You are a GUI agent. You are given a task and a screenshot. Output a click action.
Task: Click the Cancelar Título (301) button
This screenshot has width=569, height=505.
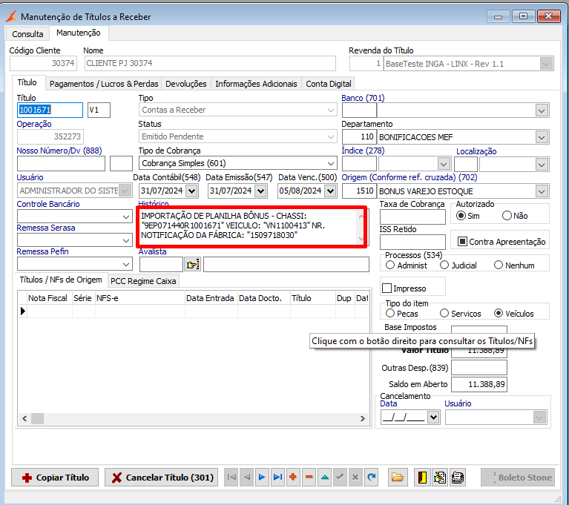click(x=162, y=478)
